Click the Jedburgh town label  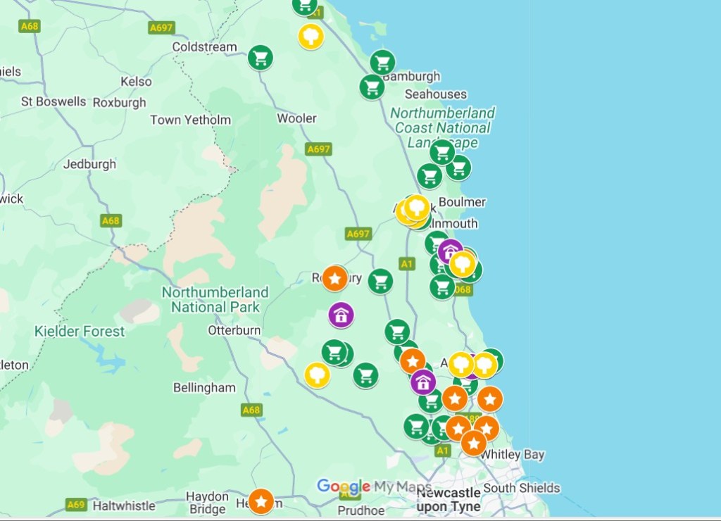[x=89, y=164]
